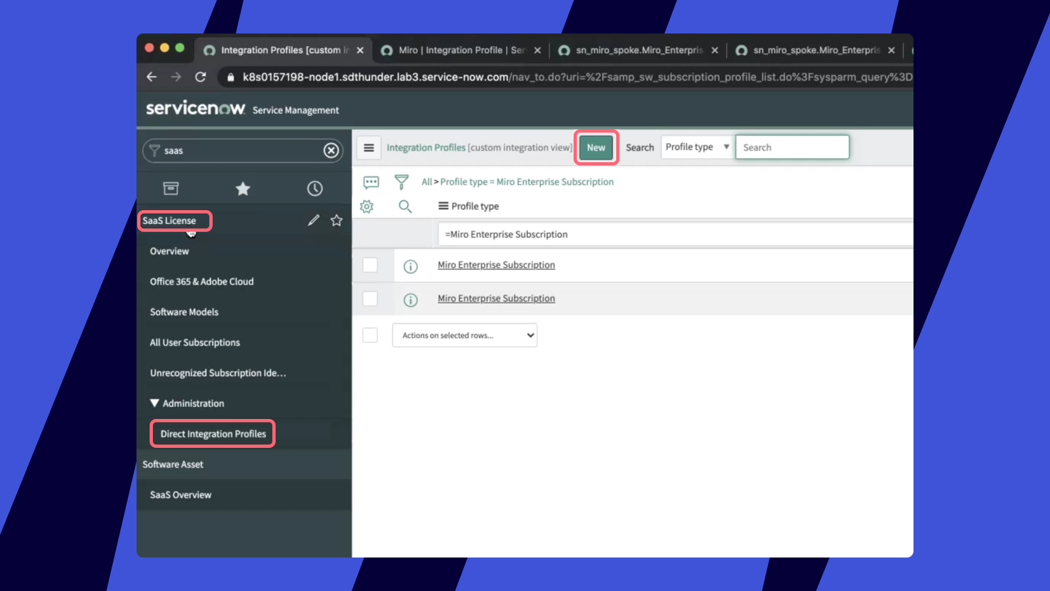The height and width of the screenshot is (591, 1050).
Task: Open Profile type column menu icon
Action: click(x=444, y=206)
